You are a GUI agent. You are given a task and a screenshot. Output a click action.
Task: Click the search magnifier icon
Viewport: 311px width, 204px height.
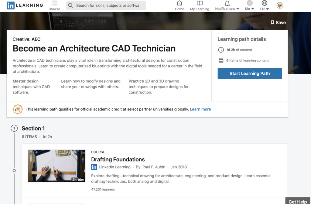click(70, 5)
